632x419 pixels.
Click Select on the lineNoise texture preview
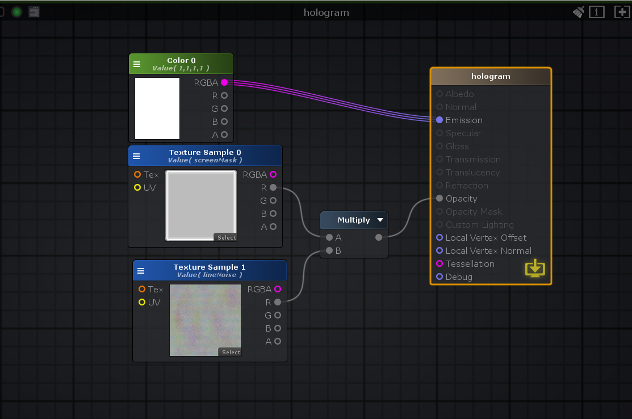point(231,352)
